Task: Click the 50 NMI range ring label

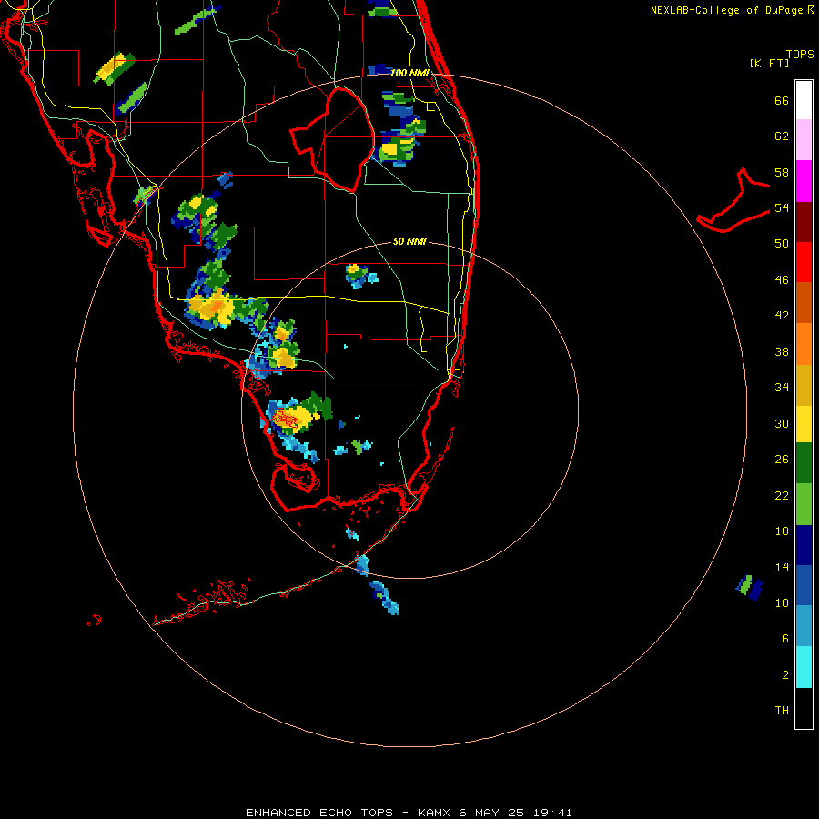Action: [x=409, y=241]
